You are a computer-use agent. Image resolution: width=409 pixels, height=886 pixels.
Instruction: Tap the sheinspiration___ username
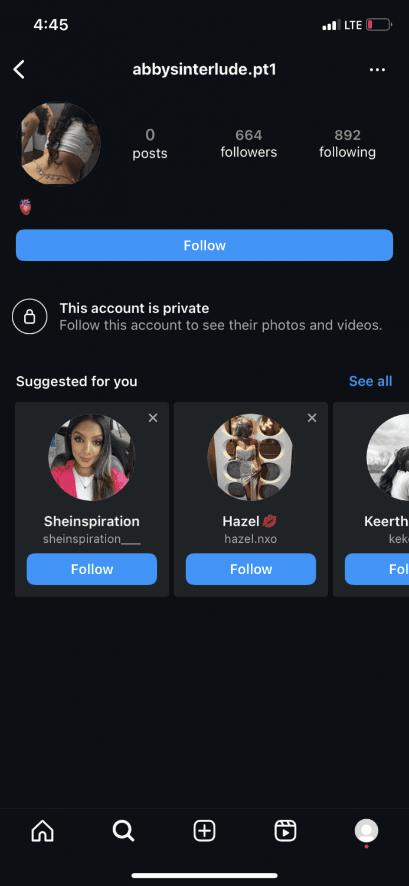(91, 539)
